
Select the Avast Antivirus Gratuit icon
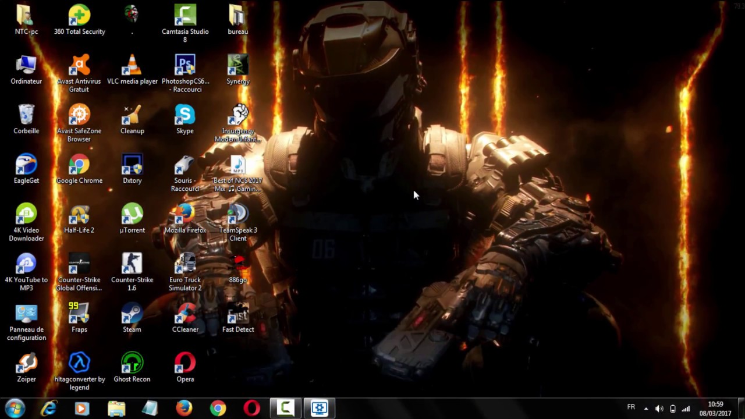point(79,66)
